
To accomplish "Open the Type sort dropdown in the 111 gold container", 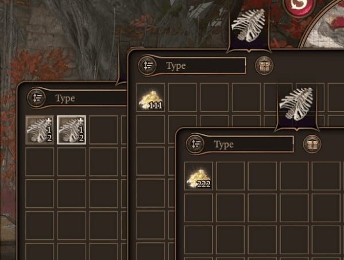I will click(x=202, y=65).
